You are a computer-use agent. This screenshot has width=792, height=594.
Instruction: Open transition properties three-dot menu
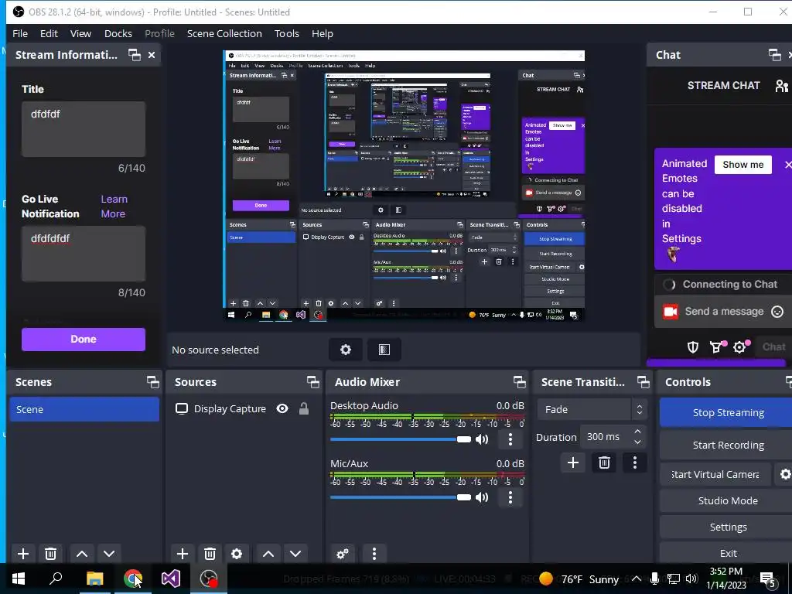coord(635,463)
